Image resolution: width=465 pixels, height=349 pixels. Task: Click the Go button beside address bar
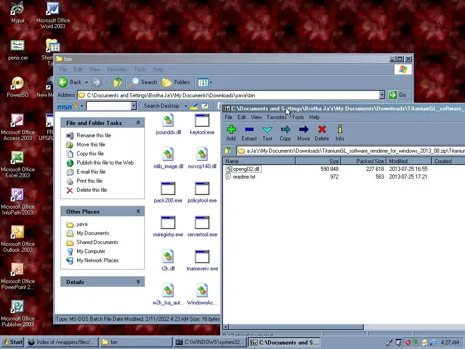397,95
